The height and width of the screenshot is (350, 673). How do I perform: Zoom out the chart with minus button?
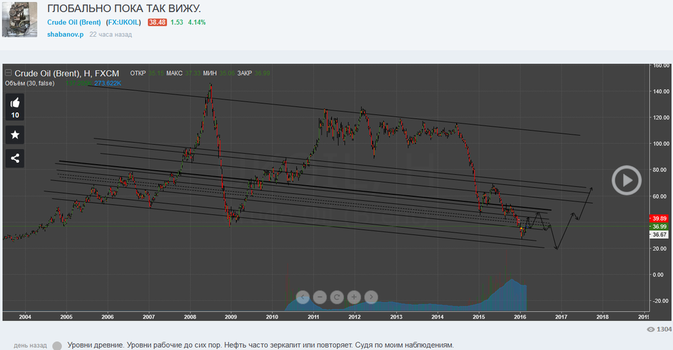point(320,297)
